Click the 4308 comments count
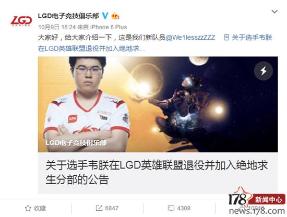This screenshot has width=287, height=217. pyautogui.click(x=184, y=208)
